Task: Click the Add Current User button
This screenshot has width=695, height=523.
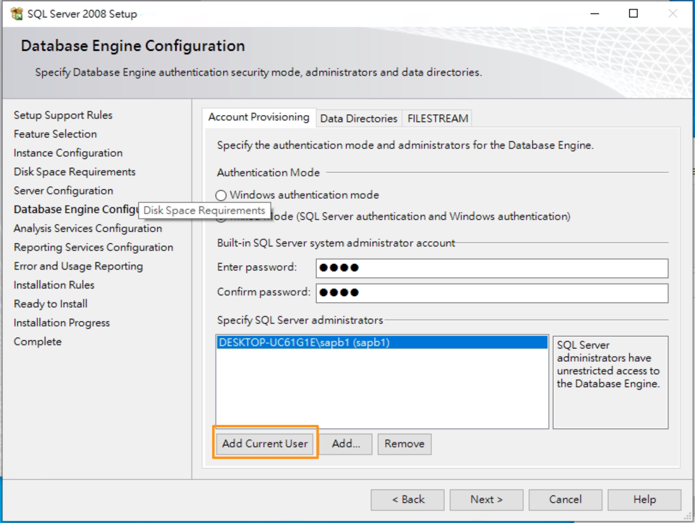Action: (265, 444)
